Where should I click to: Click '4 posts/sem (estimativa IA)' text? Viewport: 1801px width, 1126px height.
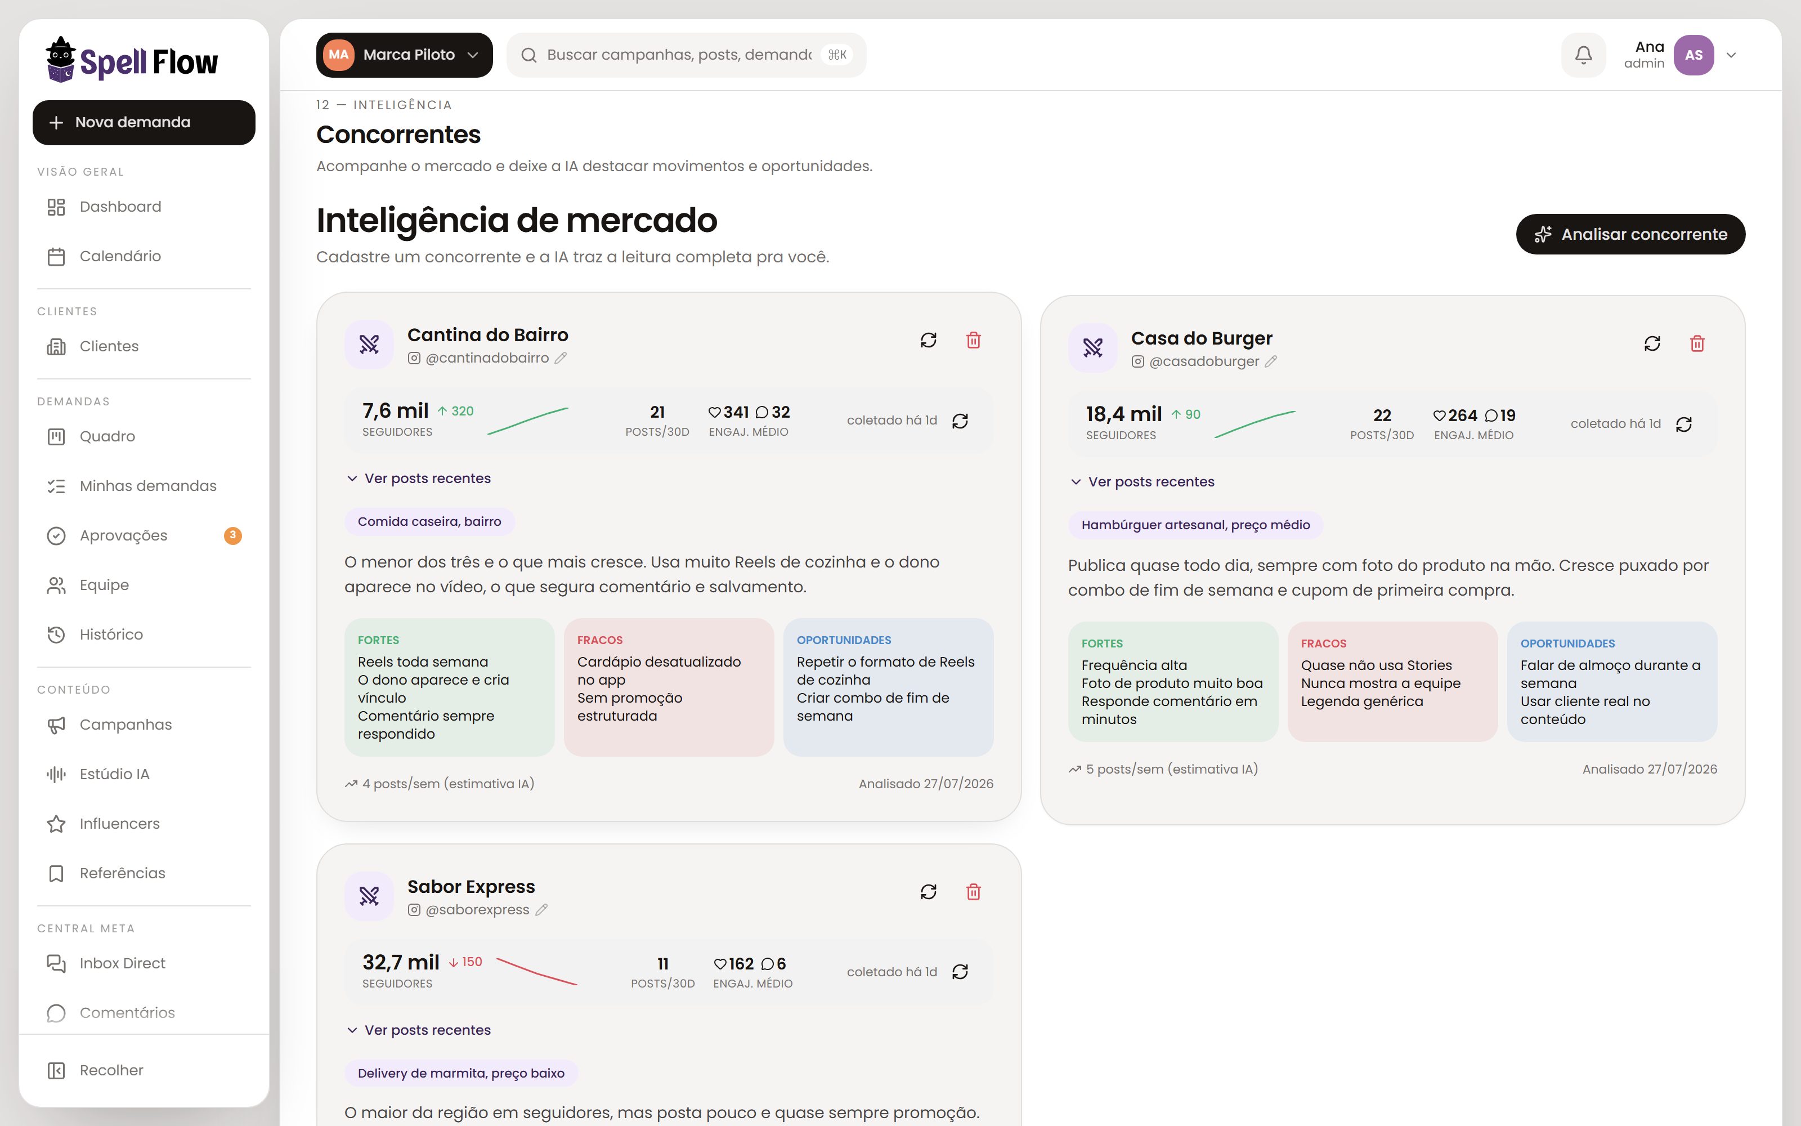coord(448,784)
